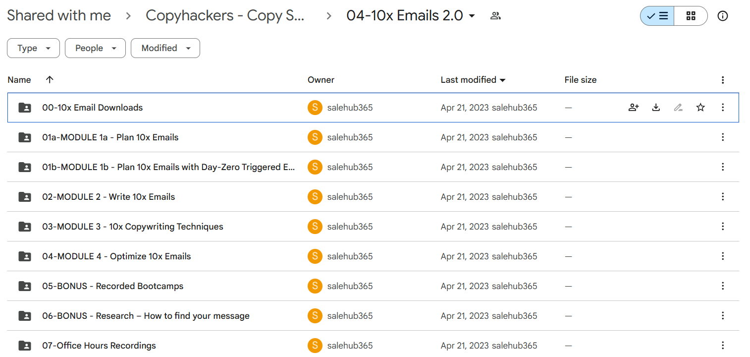Open more actions for 05-BONUS Recorded Bootcamps
Viewport: 750px width, 357px height.
click(x=723, y=286)
